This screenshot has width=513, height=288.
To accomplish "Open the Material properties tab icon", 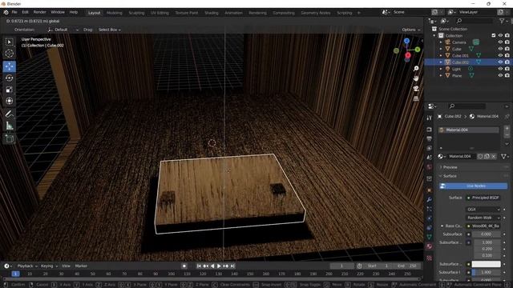I will point(430,246).
